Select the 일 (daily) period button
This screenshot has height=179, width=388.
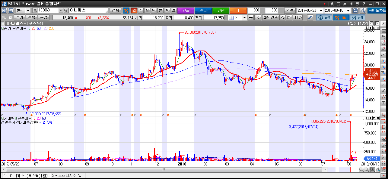click(134, 10)
